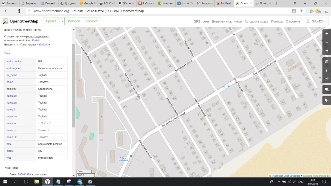Click the OpenStreetMap logo
This screenshot has width=331, height=186.
point(20,21)
